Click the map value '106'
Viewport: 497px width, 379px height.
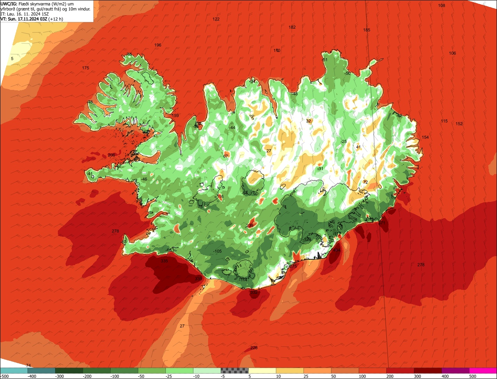click(x=452, y=53)
